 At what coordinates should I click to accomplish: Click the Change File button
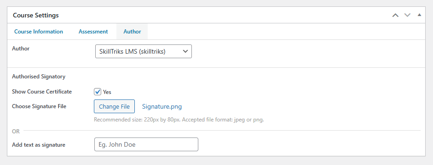tap(114, 106)
